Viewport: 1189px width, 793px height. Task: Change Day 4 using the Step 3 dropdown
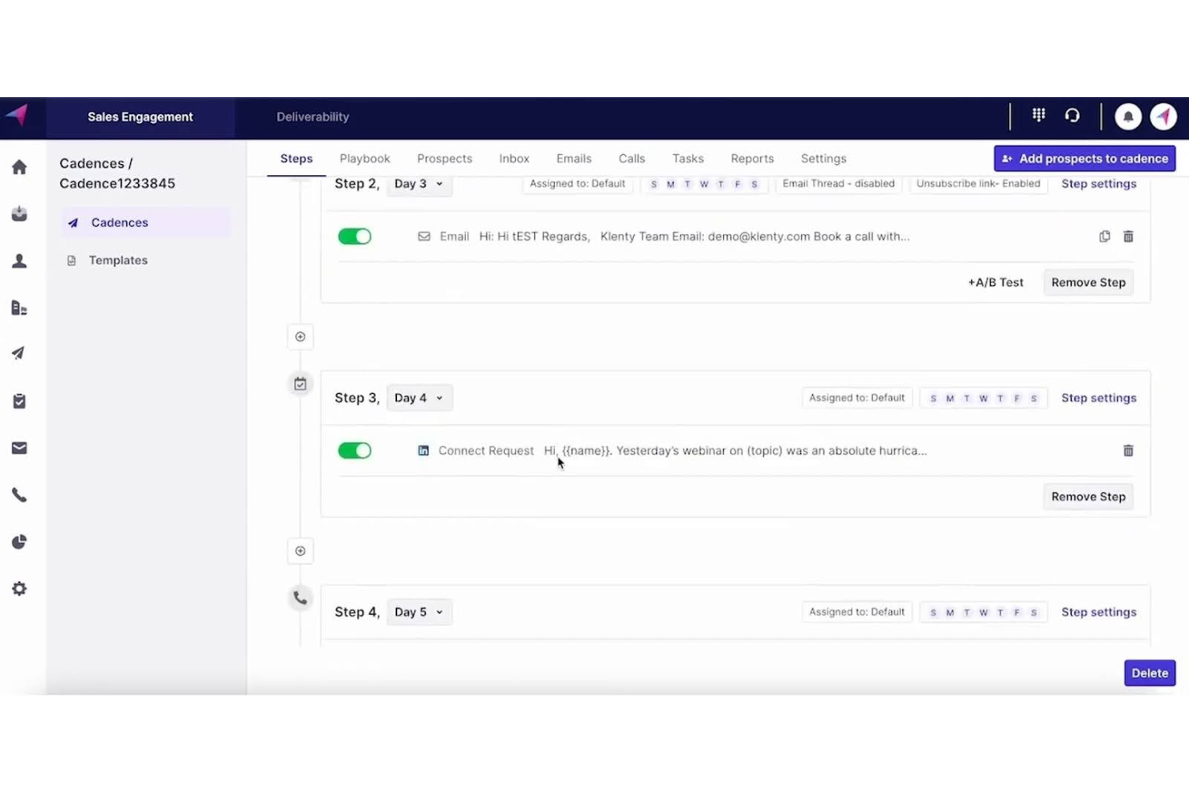419,398
